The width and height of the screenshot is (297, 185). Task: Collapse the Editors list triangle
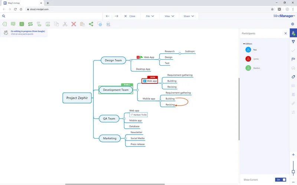244,44
